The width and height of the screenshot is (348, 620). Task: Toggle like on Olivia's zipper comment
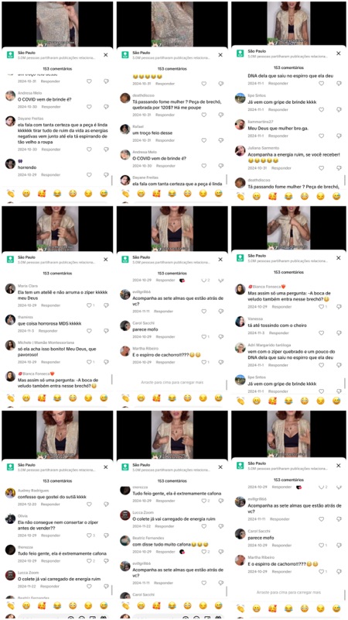click(89, 536)
